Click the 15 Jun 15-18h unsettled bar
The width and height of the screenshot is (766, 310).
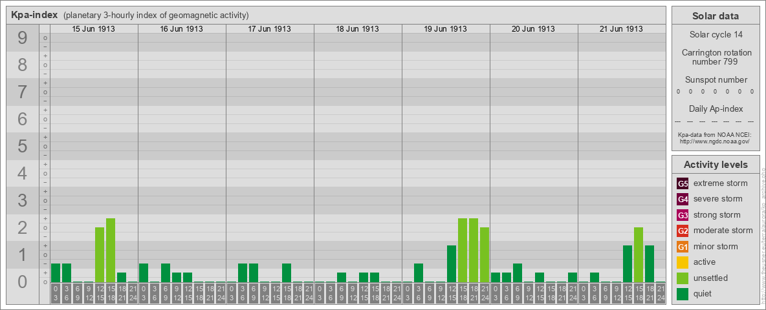pos(111,250)
